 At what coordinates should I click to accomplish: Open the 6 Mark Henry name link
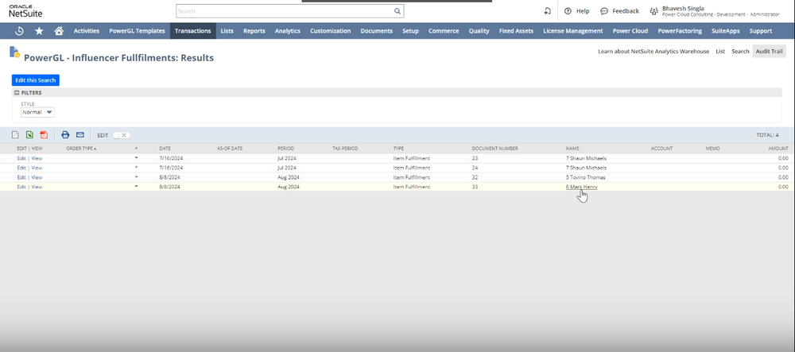582,187
